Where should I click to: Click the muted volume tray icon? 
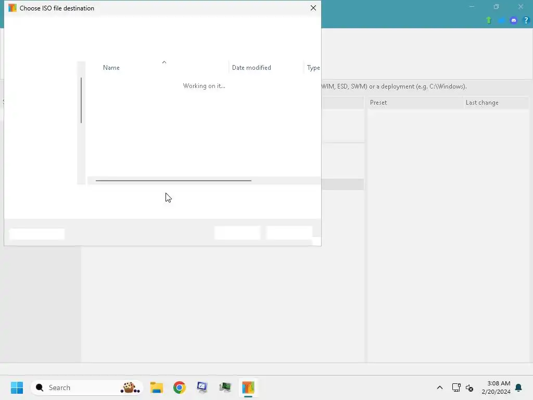(469, 387)
